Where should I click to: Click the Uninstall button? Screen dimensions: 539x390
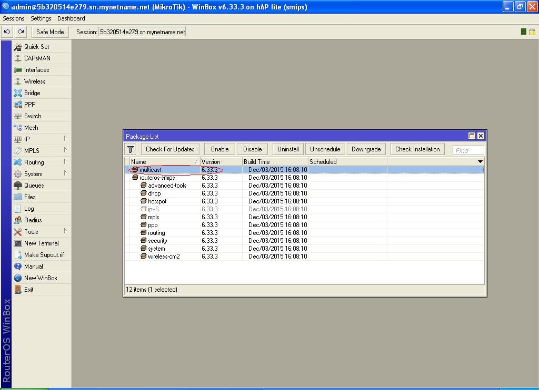click(x=288, y=149)
